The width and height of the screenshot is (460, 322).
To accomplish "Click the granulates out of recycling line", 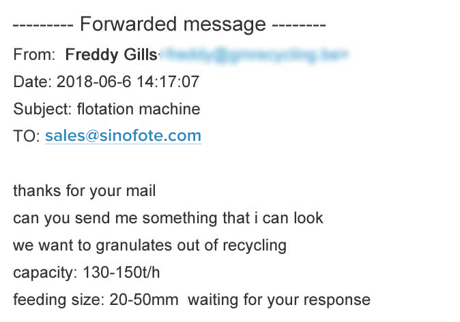I will click(150, 246).
